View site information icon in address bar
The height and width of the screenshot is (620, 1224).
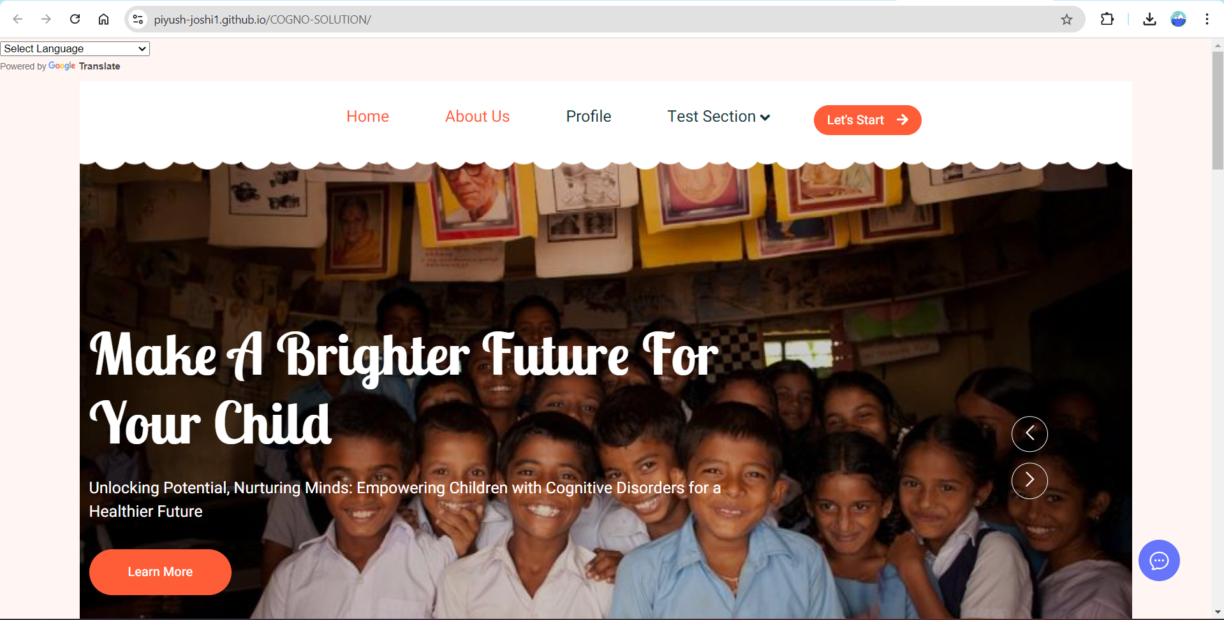click(x=138, y=20)
